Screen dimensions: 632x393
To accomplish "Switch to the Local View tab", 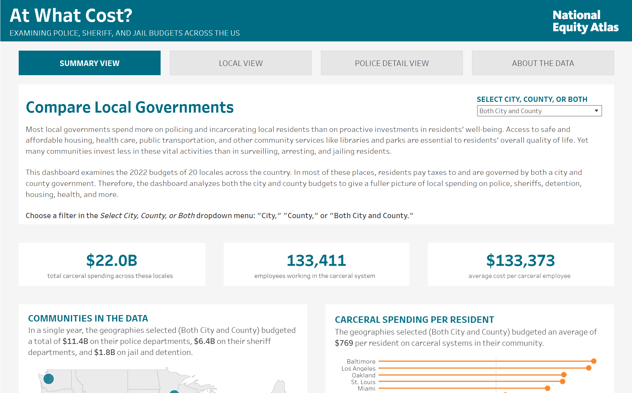I will pos(241,63).
